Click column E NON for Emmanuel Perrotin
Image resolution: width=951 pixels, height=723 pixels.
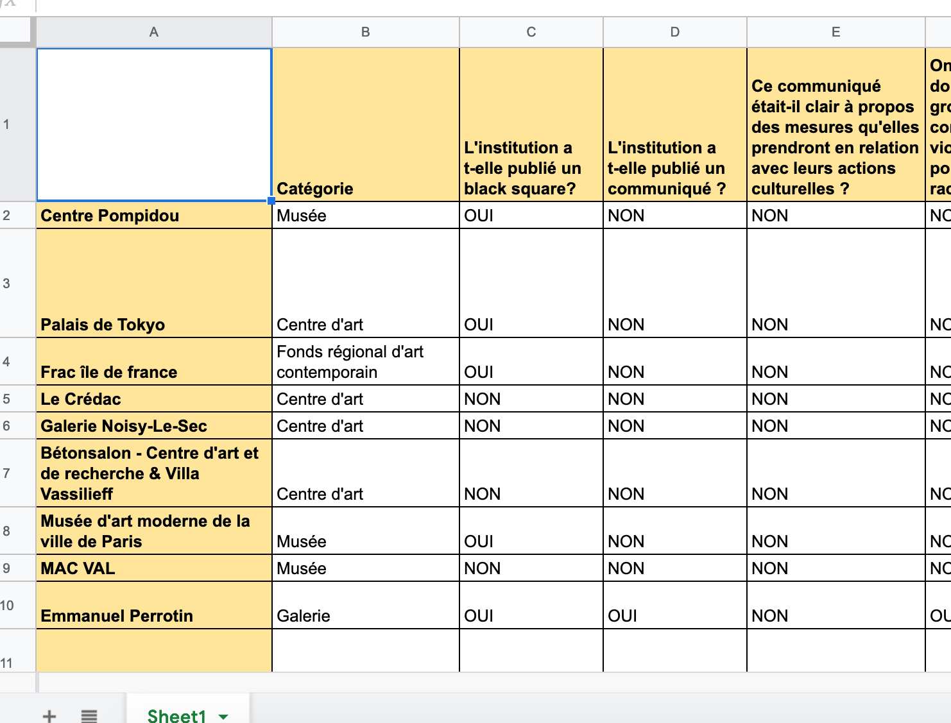click(x=836, y=606)
